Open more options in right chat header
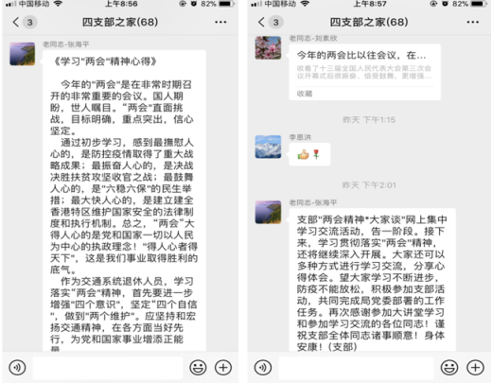 (472, 22)
